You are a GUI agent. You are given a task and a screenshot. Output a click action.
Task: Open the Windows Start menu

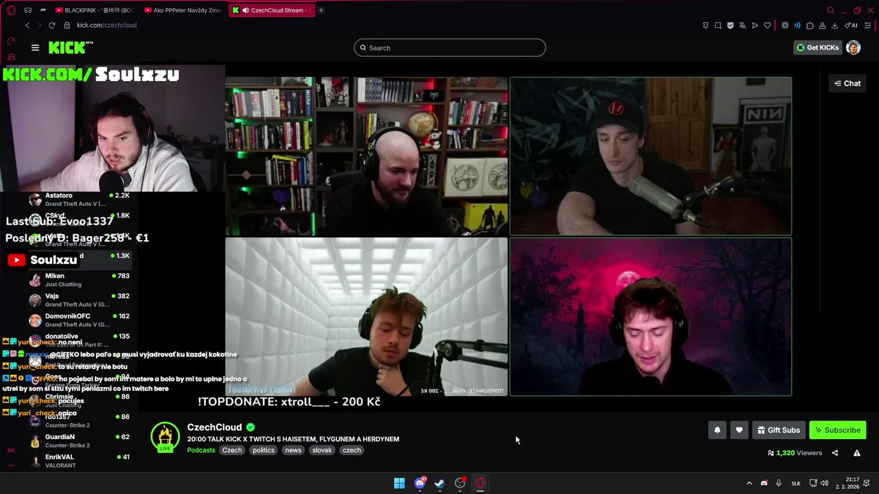pyautogui.click(x=399, y=483)
